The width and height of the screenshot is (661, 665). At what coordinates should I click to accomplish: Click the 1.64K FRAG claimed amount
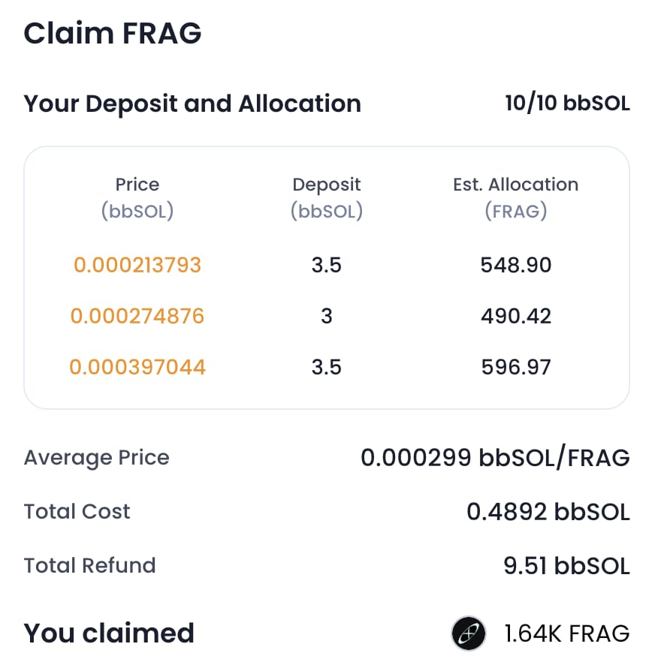pyautogui.click(x=567, y=633)
